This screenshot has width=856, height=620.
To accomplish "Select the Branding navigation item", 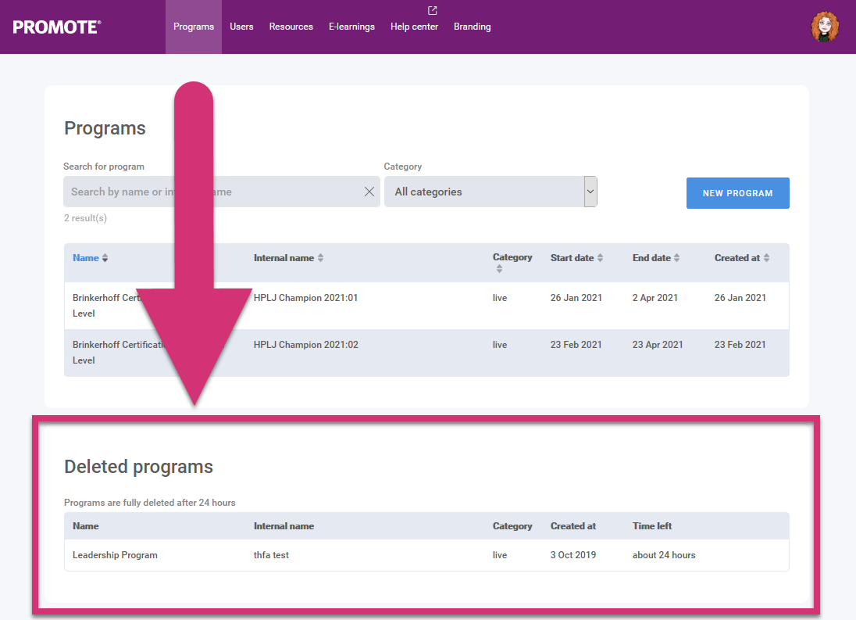I will coord(472,26).
